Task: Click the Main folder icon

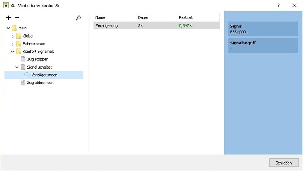Action: (x=14, y=28)
